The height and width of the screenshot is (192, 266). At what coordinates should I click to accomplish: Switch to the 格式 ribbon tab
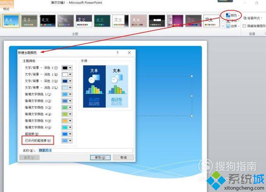[6, 8]
